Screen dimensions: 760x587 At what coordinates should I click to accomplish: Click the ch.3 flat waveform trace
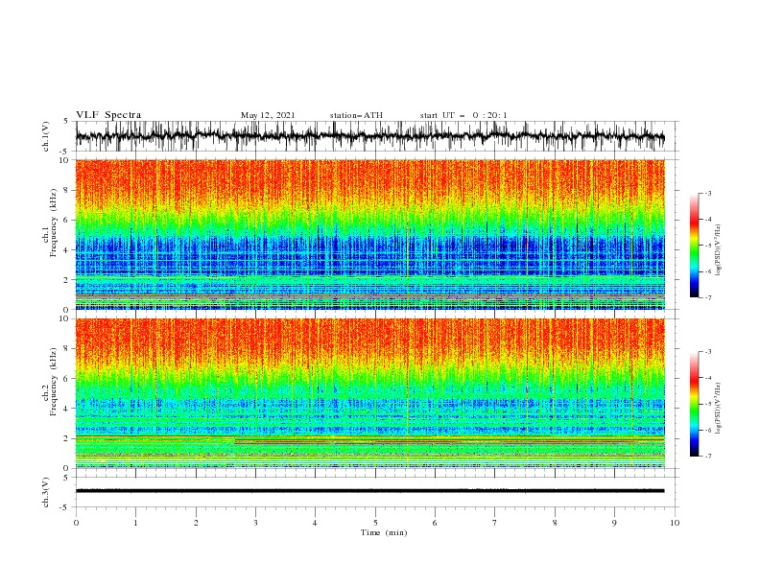point(370,491)
